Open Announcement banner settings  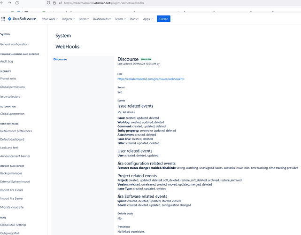tap(15, 156)
